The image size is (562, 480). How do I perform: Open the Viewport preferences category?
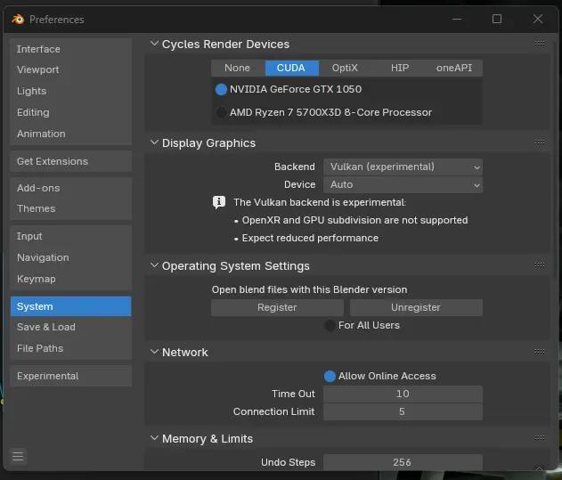(70, 69)
